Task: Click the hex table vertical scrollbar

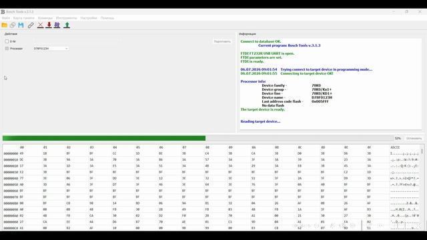Action: (x=422, y=187)
